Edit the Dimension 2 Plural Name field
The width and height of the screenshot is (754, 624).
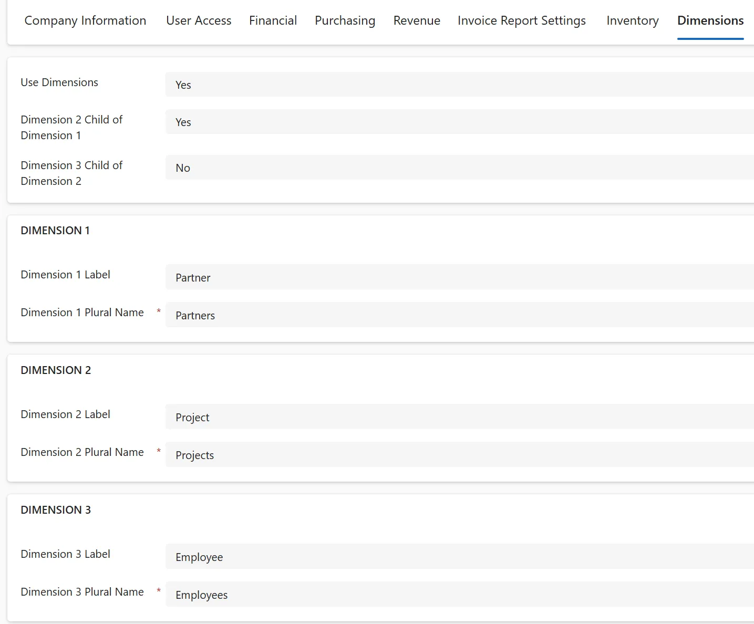460,455
